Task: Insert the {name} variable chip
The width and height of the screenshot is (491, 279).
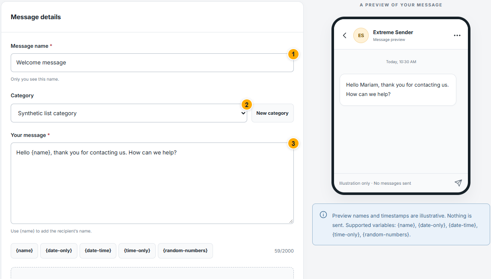Action: (x=24, y=250)
